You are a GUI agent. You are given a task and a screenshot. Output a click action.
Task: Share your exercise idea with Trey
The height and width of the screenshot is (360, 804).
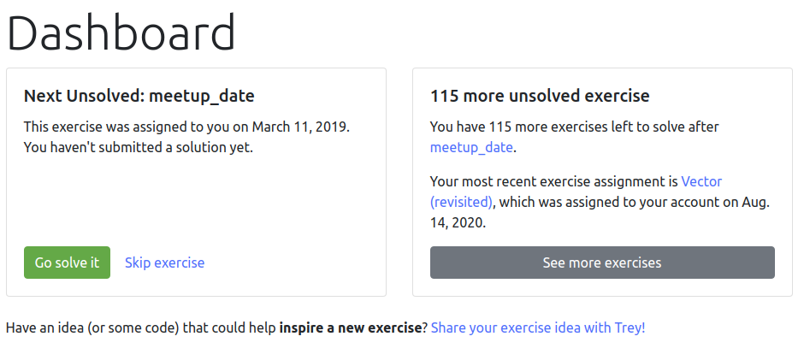tap(538, 328)
